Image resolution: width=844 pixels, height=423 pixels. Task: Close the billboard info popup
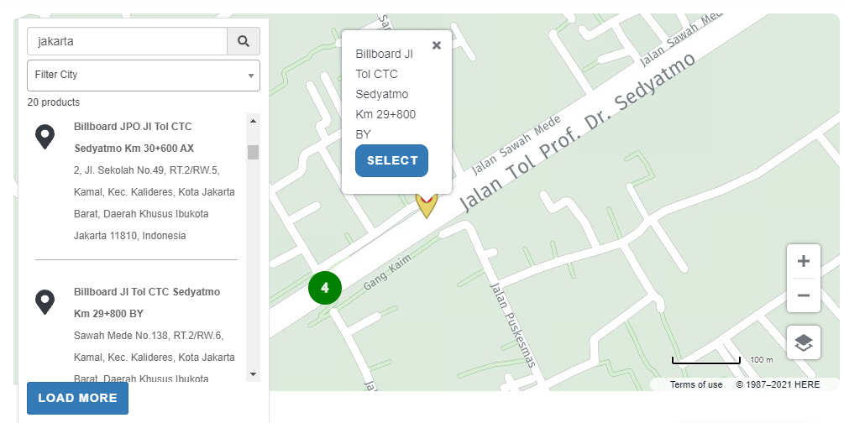pos(437,46)
